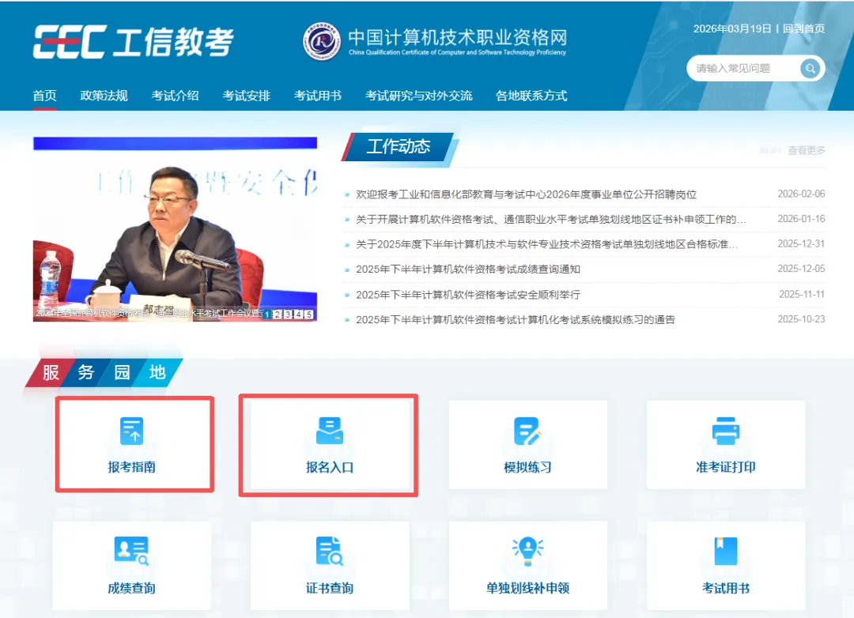Open the 单独划线补申请 icon
The height and width of the screenshot is (618, 854).
coord(527,566)
